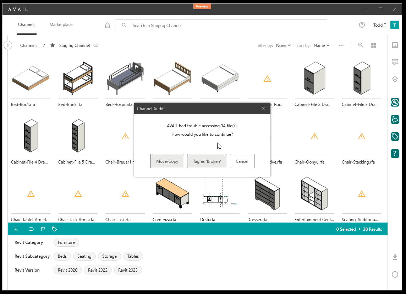Open the comments icon in right sidebar

coord(395,62)
